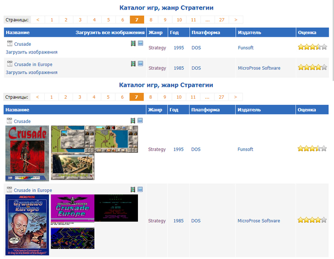
Task: Open Crusade map screenshot with grey dialog
Action: point(73,139)
